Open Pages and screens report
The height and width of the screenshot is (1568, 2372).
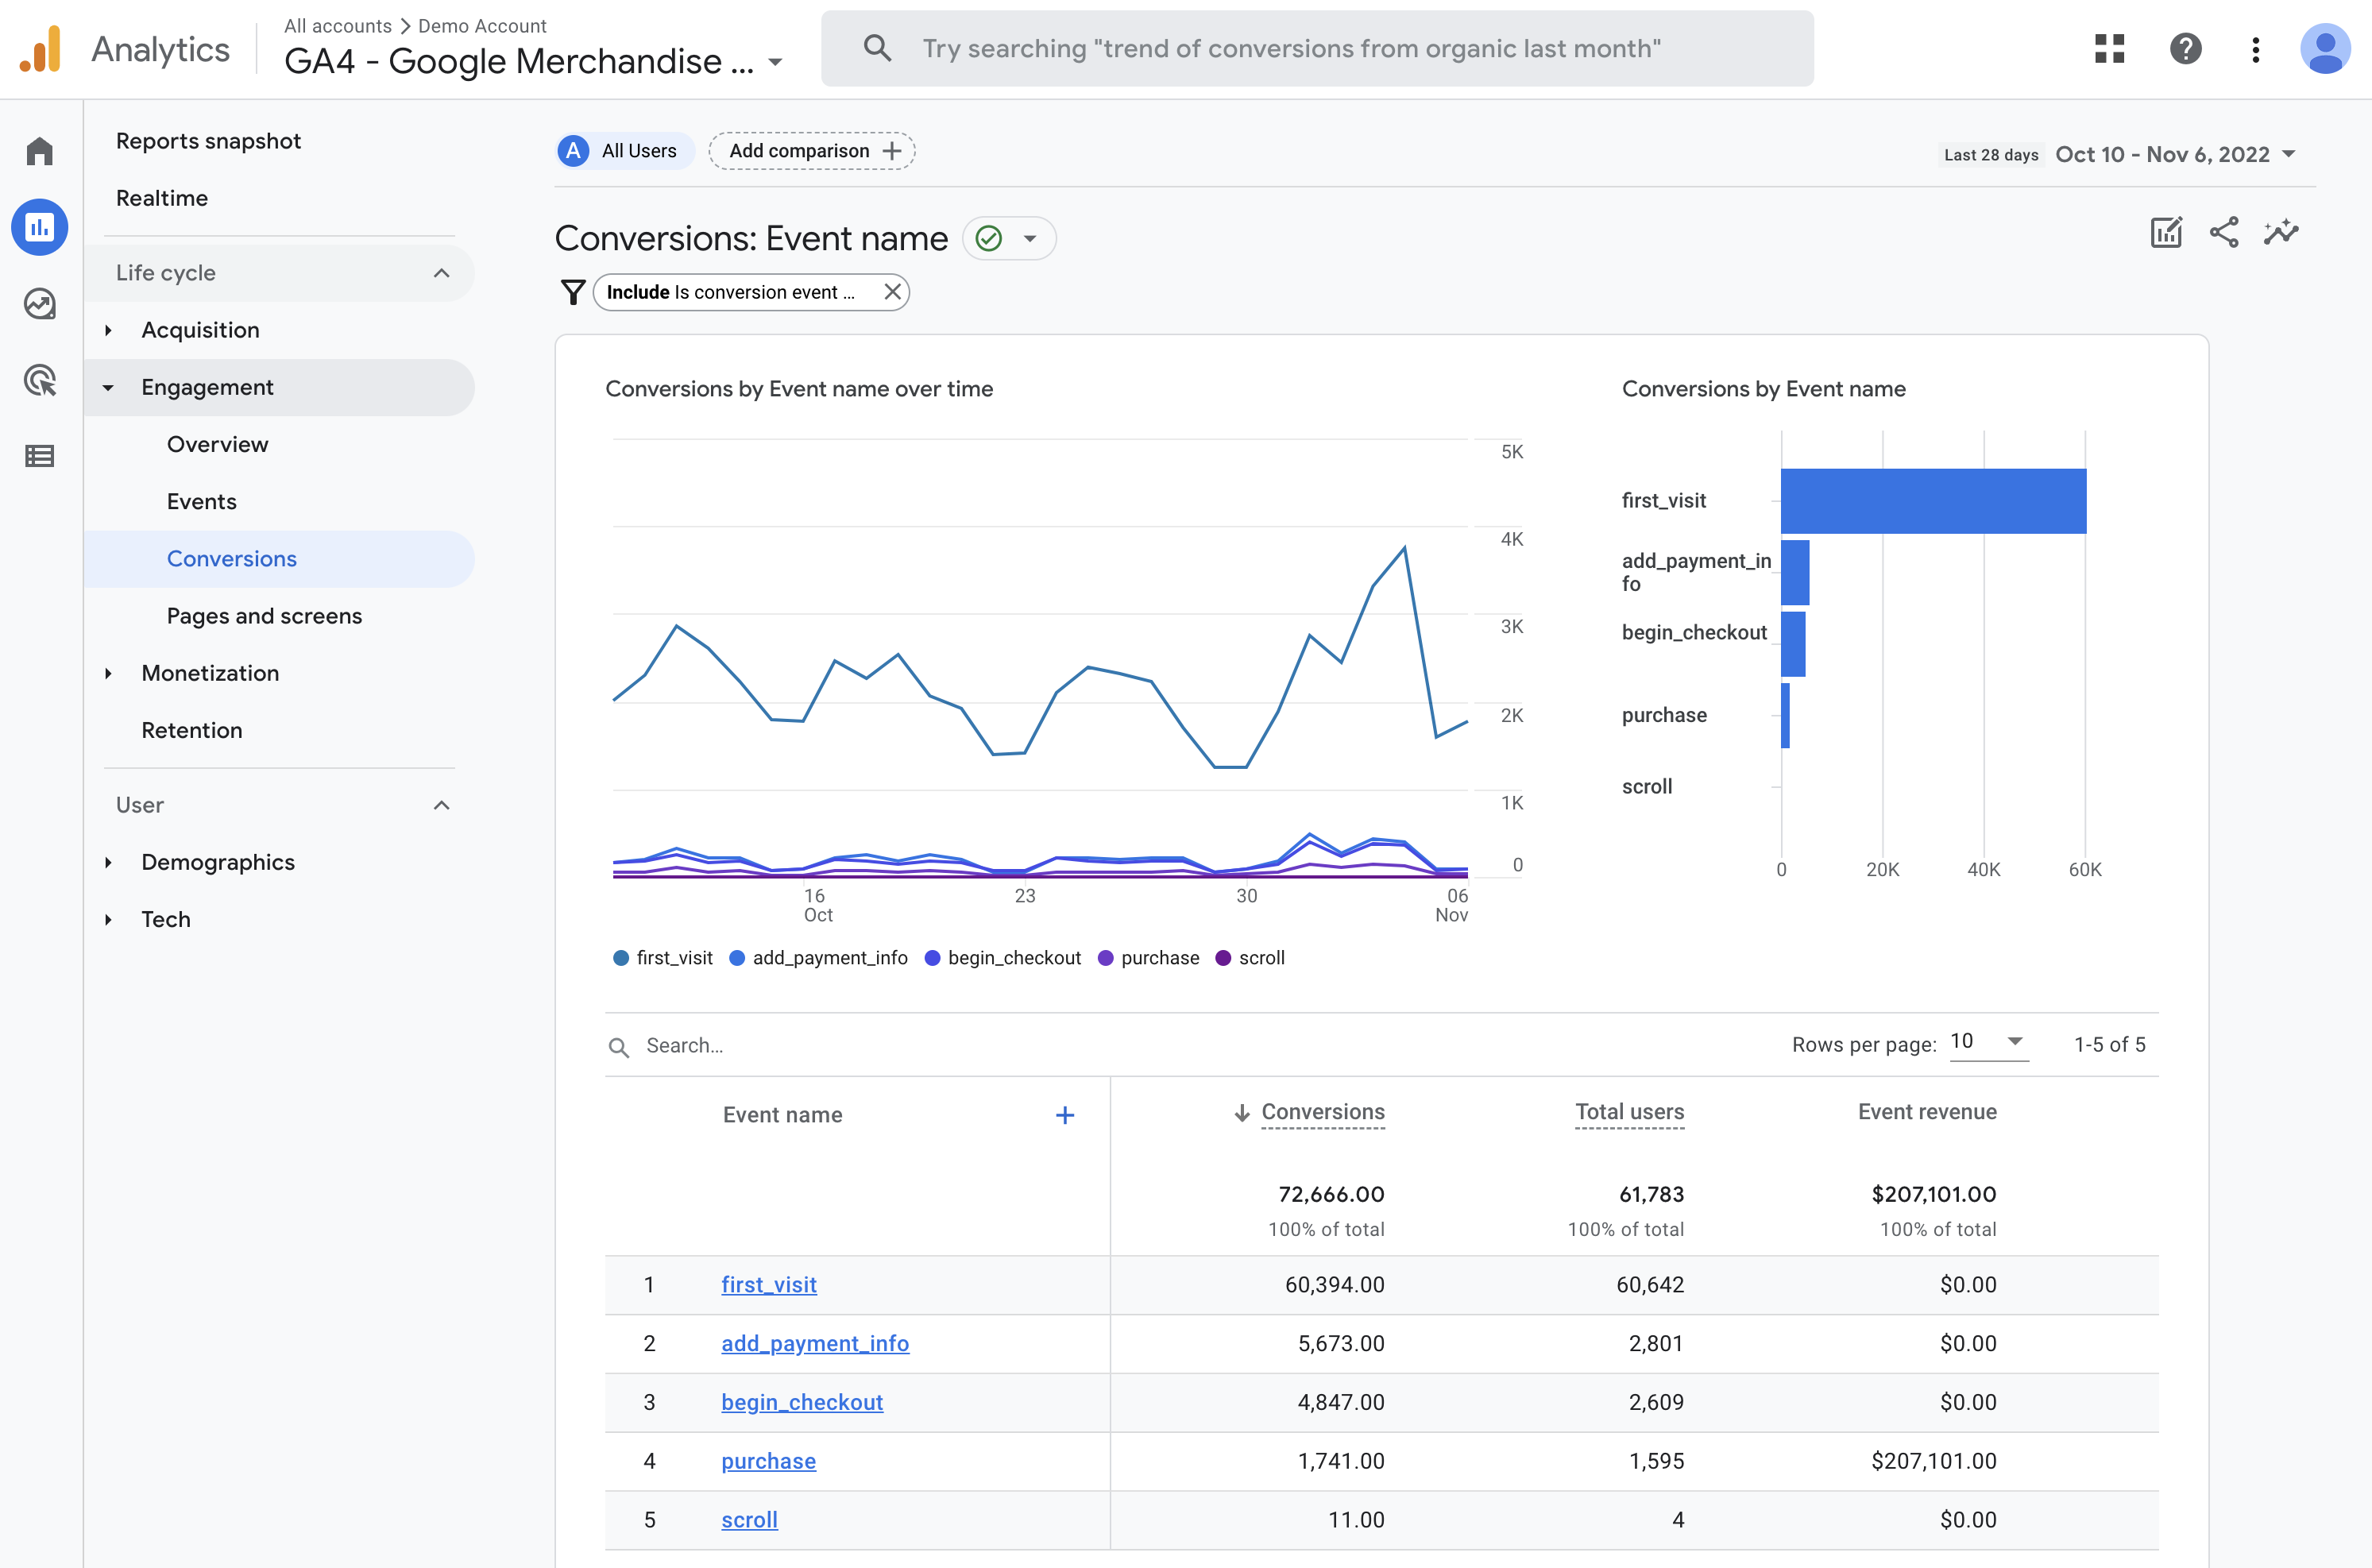click(x=264, y=616)
